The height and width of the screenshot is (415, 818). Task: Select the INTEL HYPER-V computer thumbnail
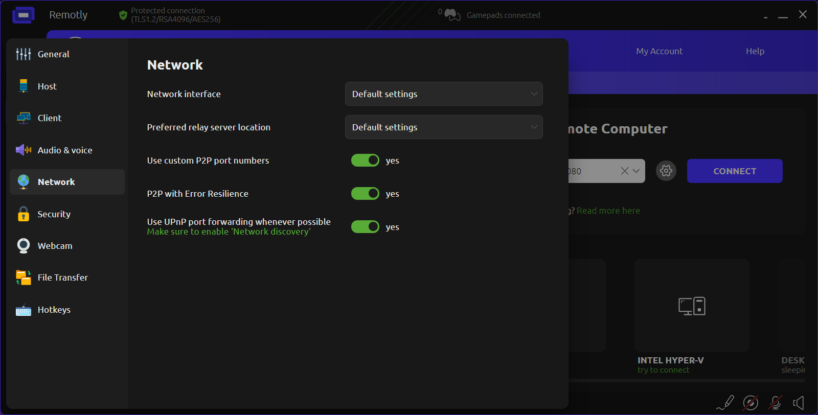(x=691, y=306)
